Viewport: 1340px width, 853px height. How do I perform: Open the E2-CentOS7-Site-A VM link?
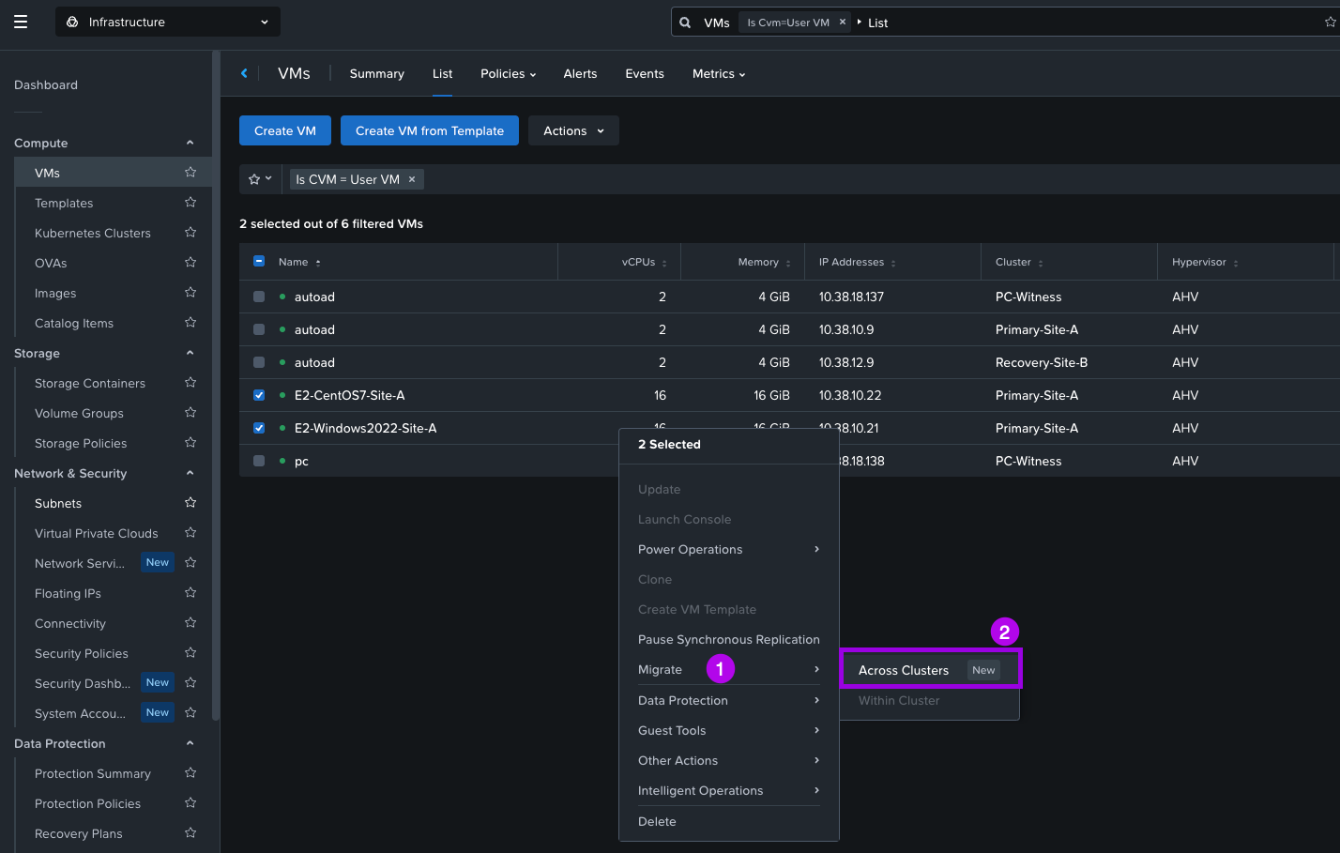pos(350,395)
